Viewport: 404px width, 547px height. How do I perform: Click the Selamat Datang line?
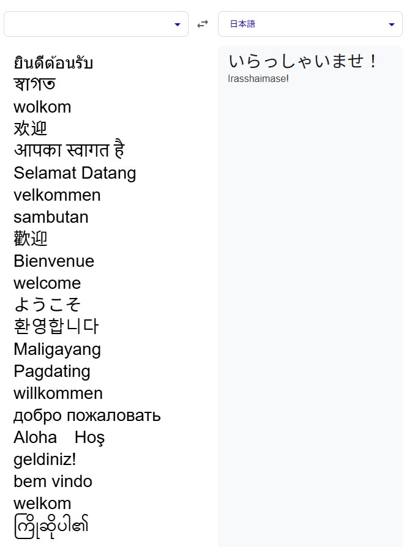[75, 173]
